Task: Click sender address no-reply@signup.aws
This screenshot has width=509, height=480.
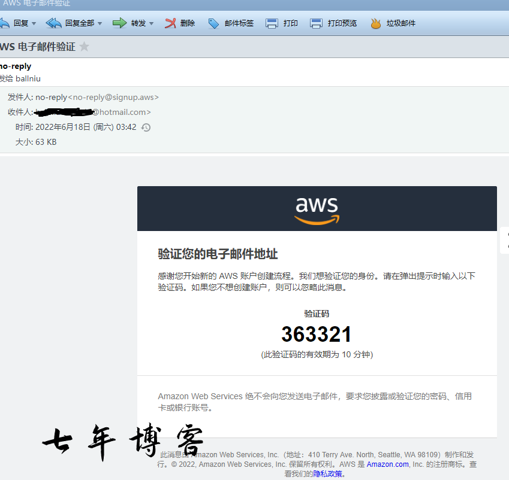Action: coord(113,97)
